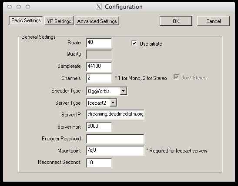The image size is (238, 186).
Task: Toggle the Joint Stereo checkbox
Action: (x=176, y=77)
